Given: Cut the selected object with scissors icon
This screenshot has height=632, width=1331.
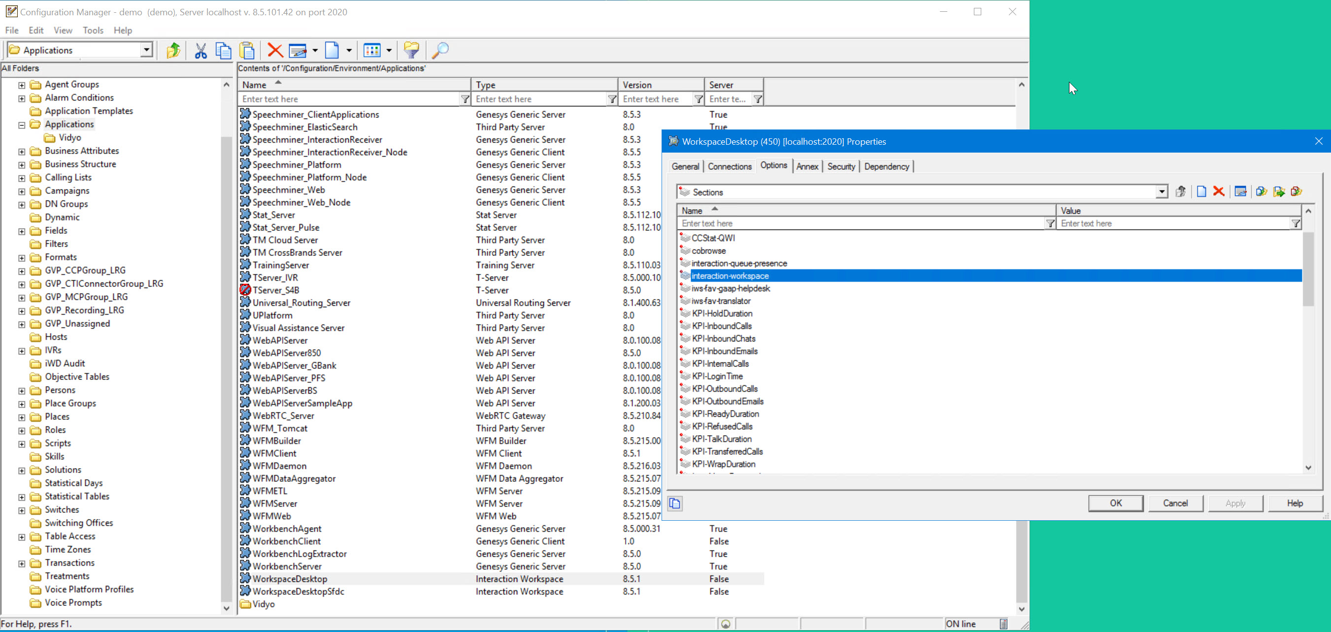Looking at the screenshot, I should 200,50.
